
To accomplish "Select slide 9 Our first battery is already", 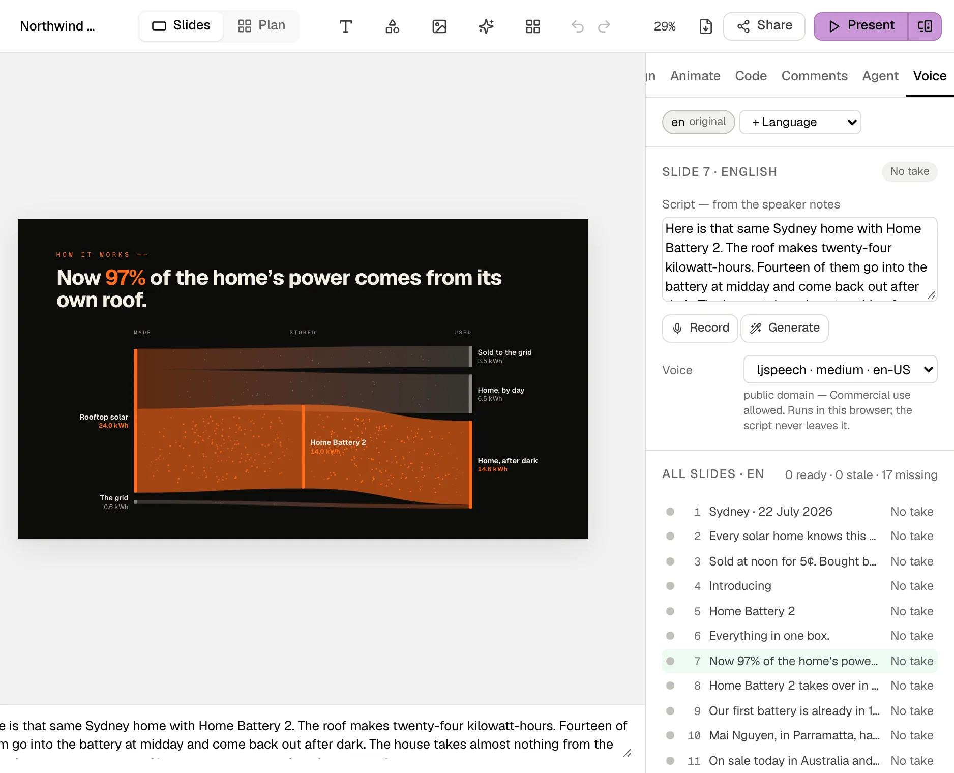I will pos(799,711).
